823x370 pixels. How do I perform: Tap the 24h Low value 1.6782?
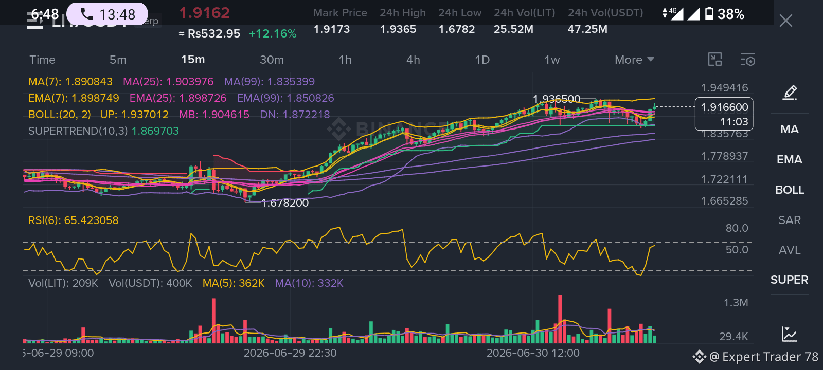(x=457, y=29)
